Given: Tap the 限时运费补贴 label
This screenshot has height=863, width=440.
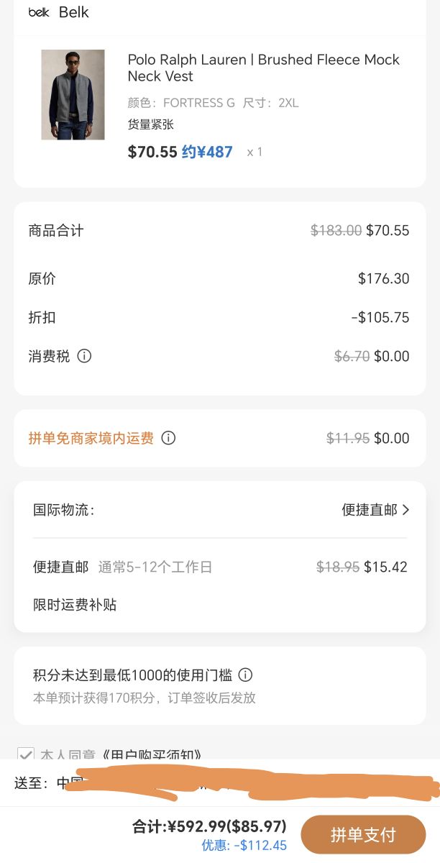Looking at the screenshot, I should coord(75,605).
